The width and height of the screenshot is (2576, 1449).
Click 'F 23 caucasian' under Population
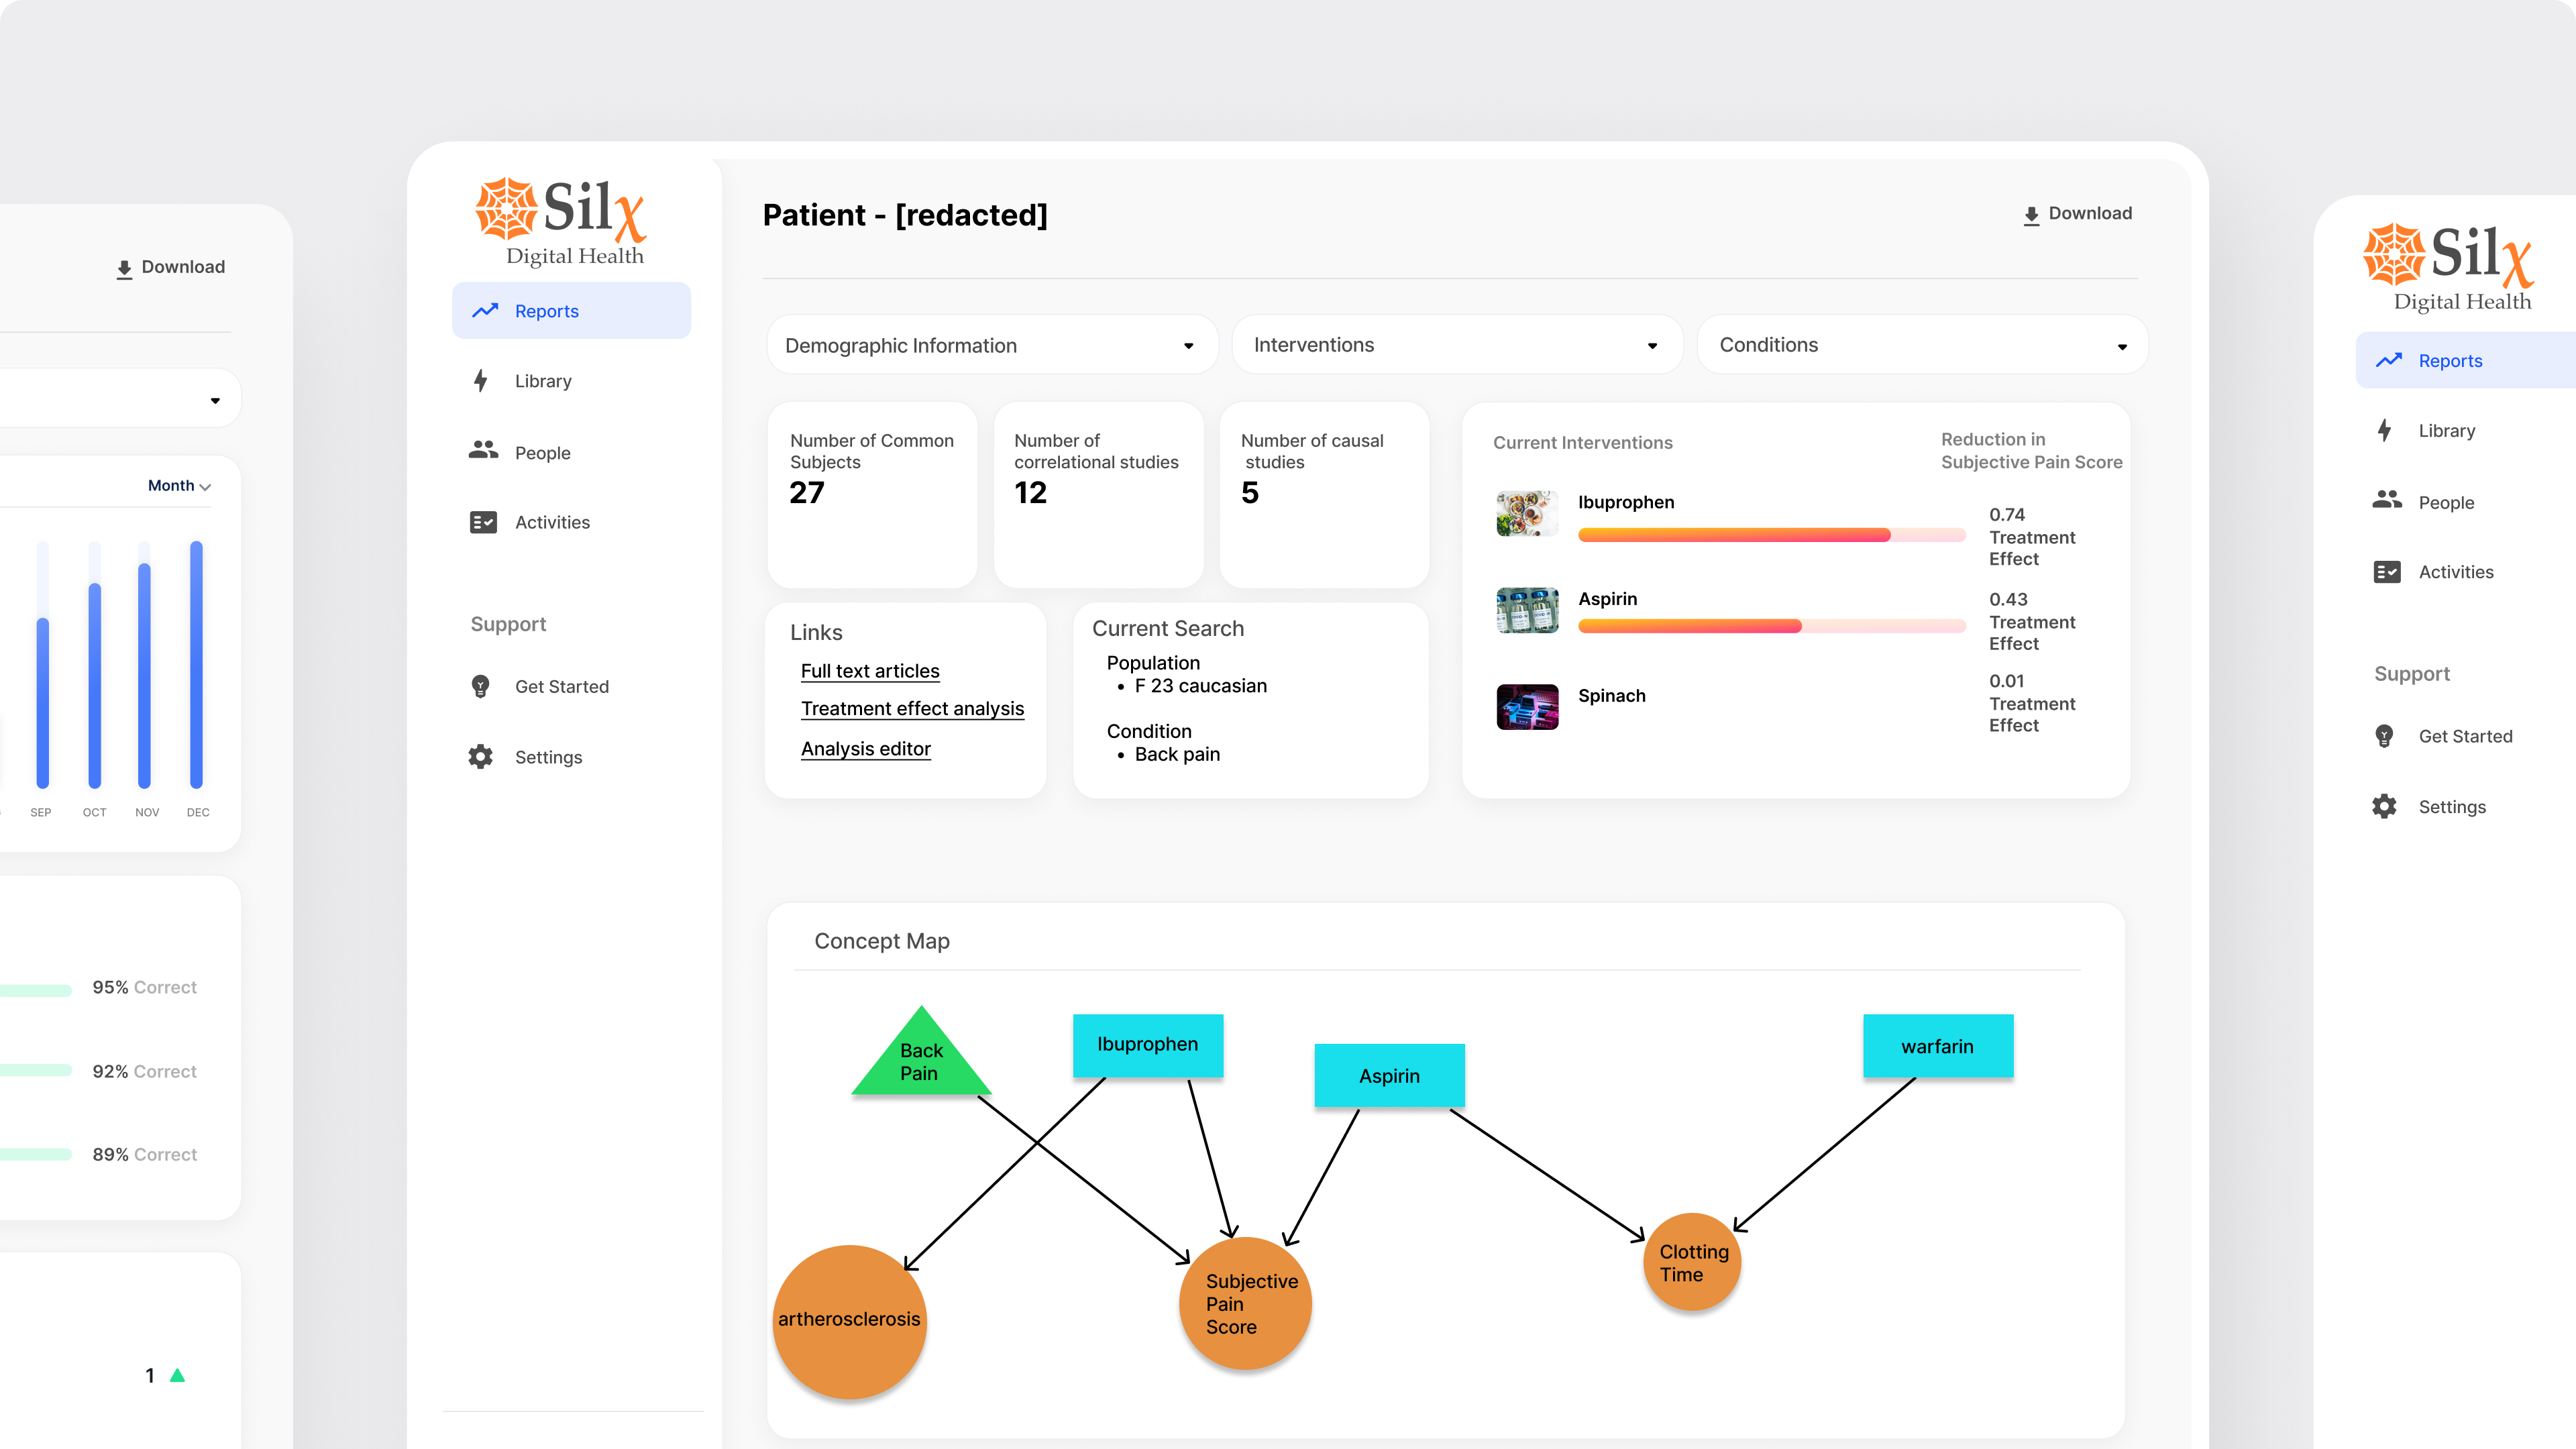[1200, 686]
